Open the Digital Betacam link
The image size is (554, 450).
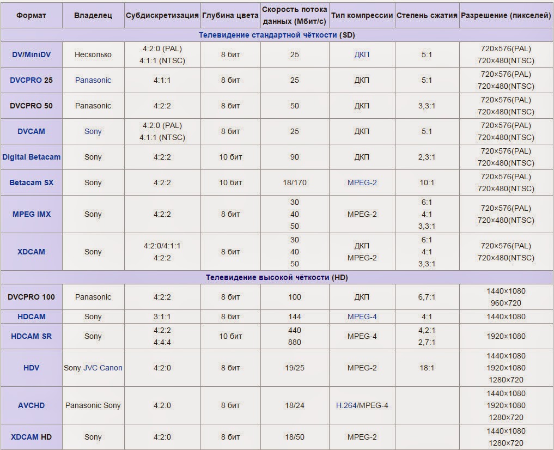tap(32, 157)
